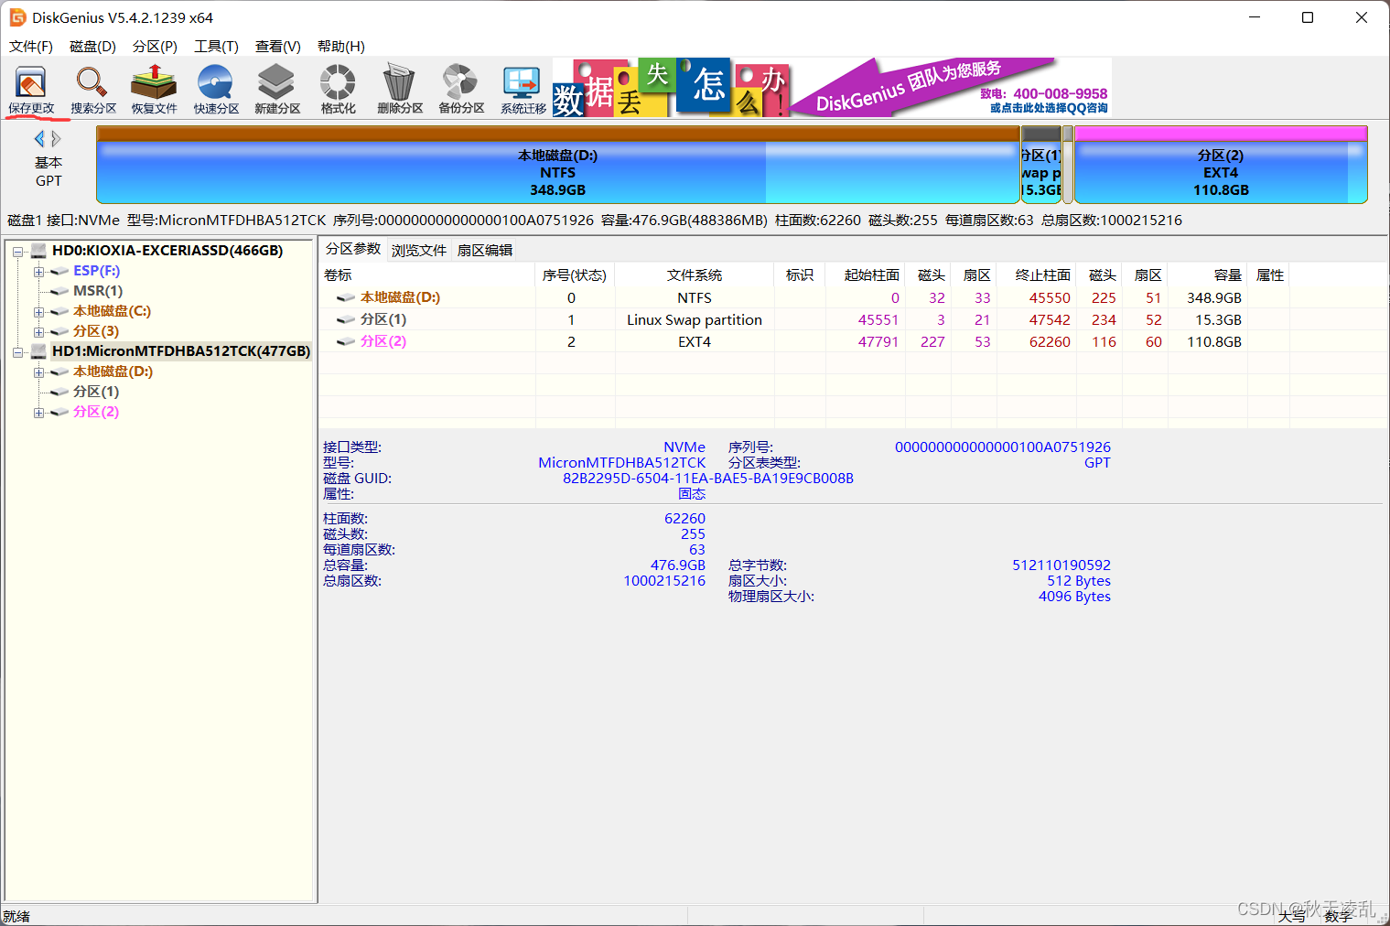Click the disk icon beside HD0:KIOXIA-EXCERIASSD

coord(39,251)
